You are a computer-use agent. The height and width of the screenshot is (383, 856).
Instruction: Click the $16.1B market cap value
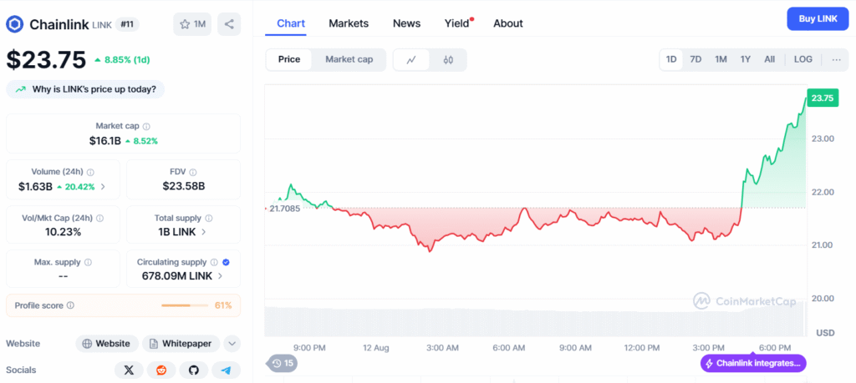point(104,141)
